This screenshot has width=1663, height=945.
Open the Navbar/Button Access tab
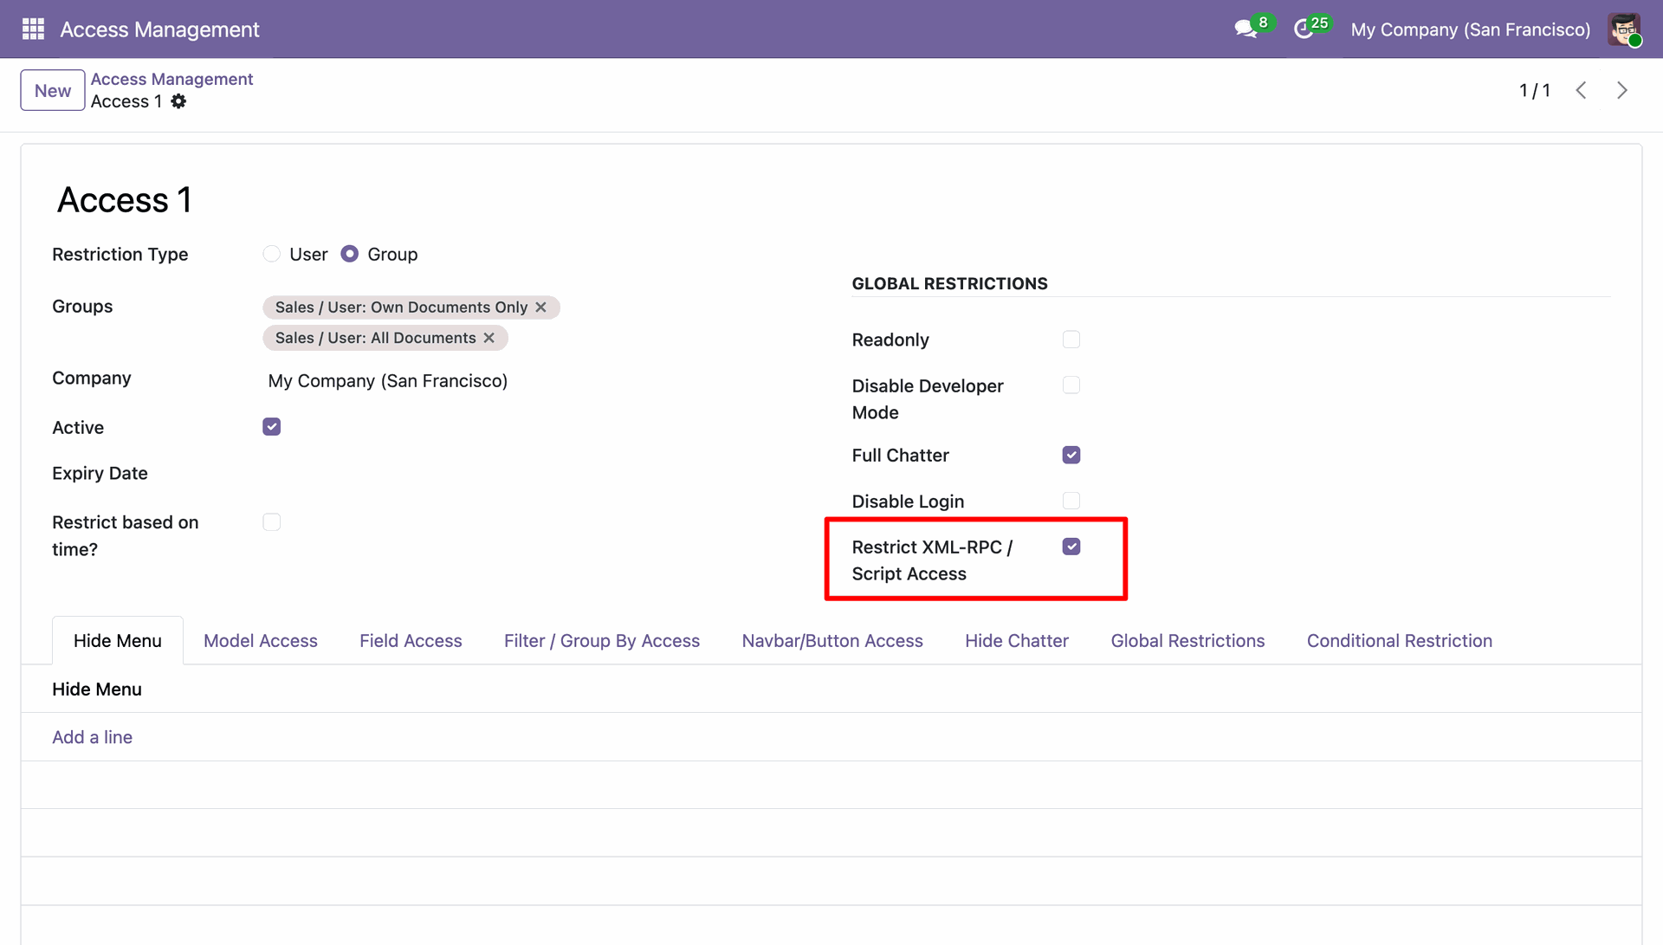(832, 641)
